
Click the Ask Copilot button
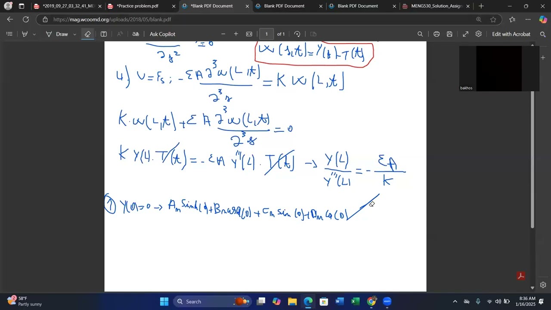click(162, 34)
